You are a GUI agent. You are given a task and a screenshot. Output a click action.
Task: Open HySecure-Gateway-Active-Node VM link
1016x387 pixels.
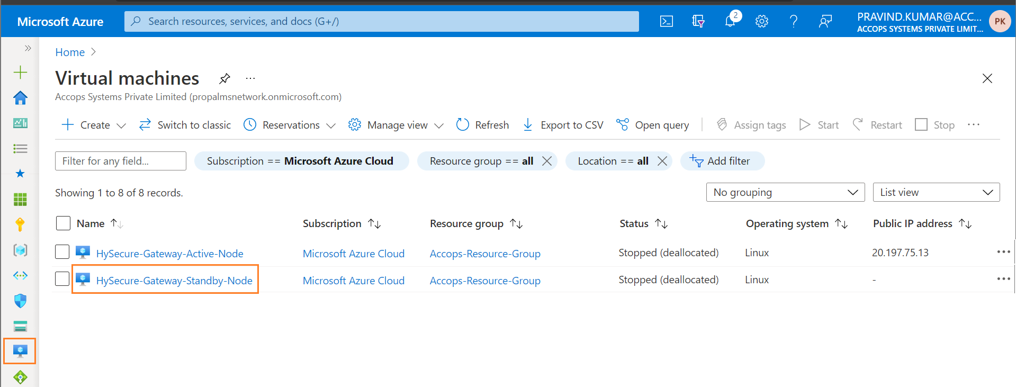click(x=169, y=254)
